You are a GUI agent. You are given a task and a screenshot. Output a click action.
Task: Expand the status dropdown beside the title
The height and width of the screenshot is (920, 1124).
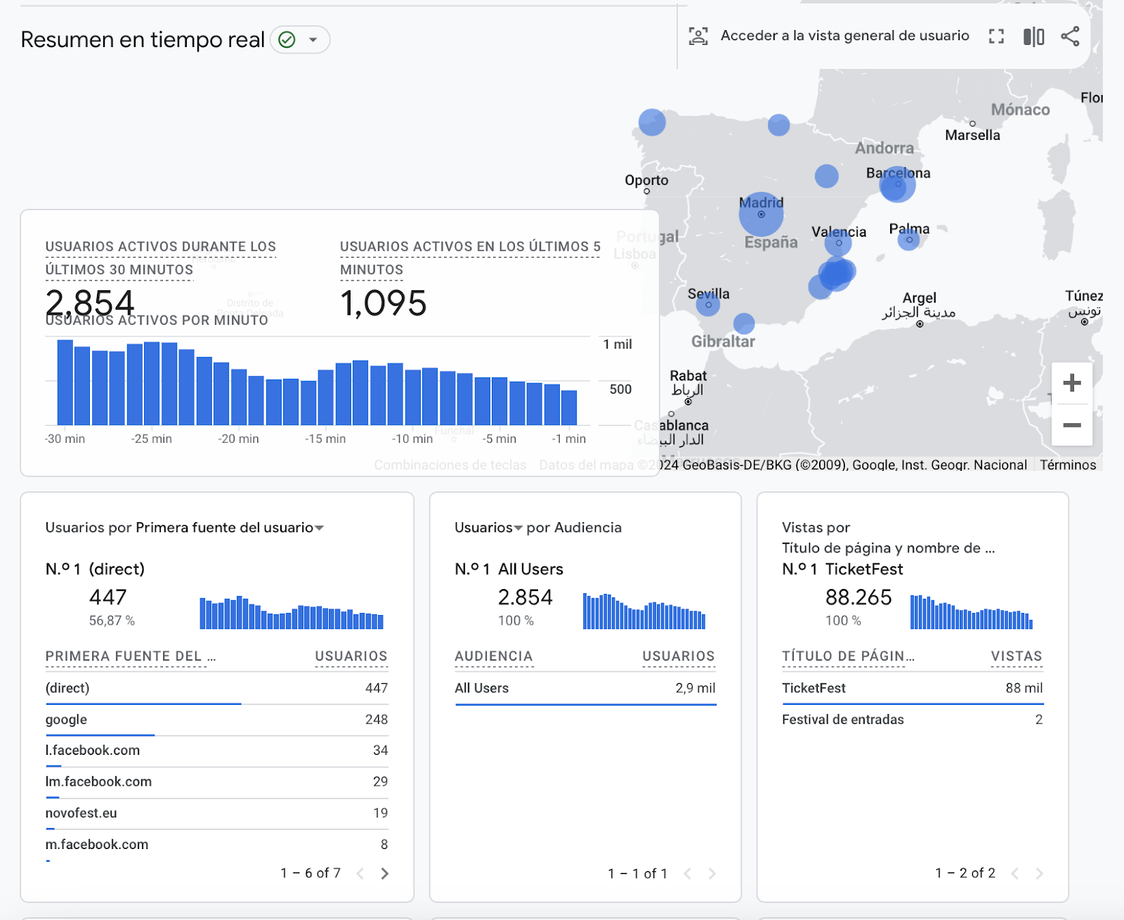313,39
